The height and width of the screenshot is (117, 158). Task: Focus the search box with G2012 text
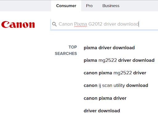point(104,25)
